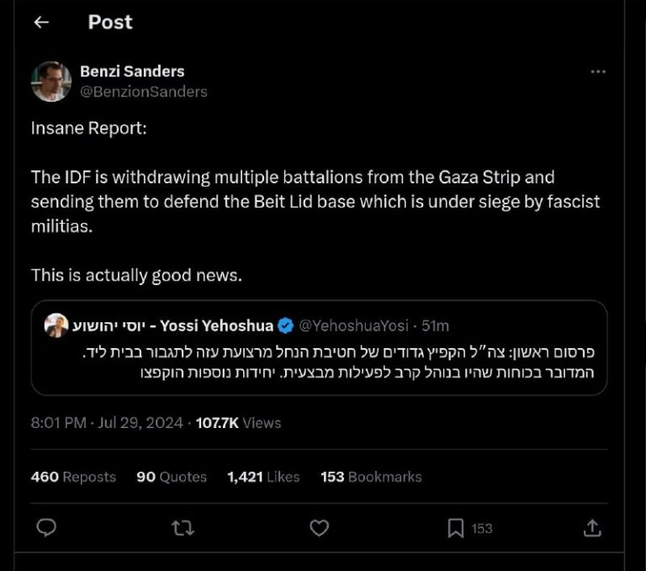This screenshot has height=571, width=646.
Task: View the 460 Reposts list
Action: click(x=73, y=477)
